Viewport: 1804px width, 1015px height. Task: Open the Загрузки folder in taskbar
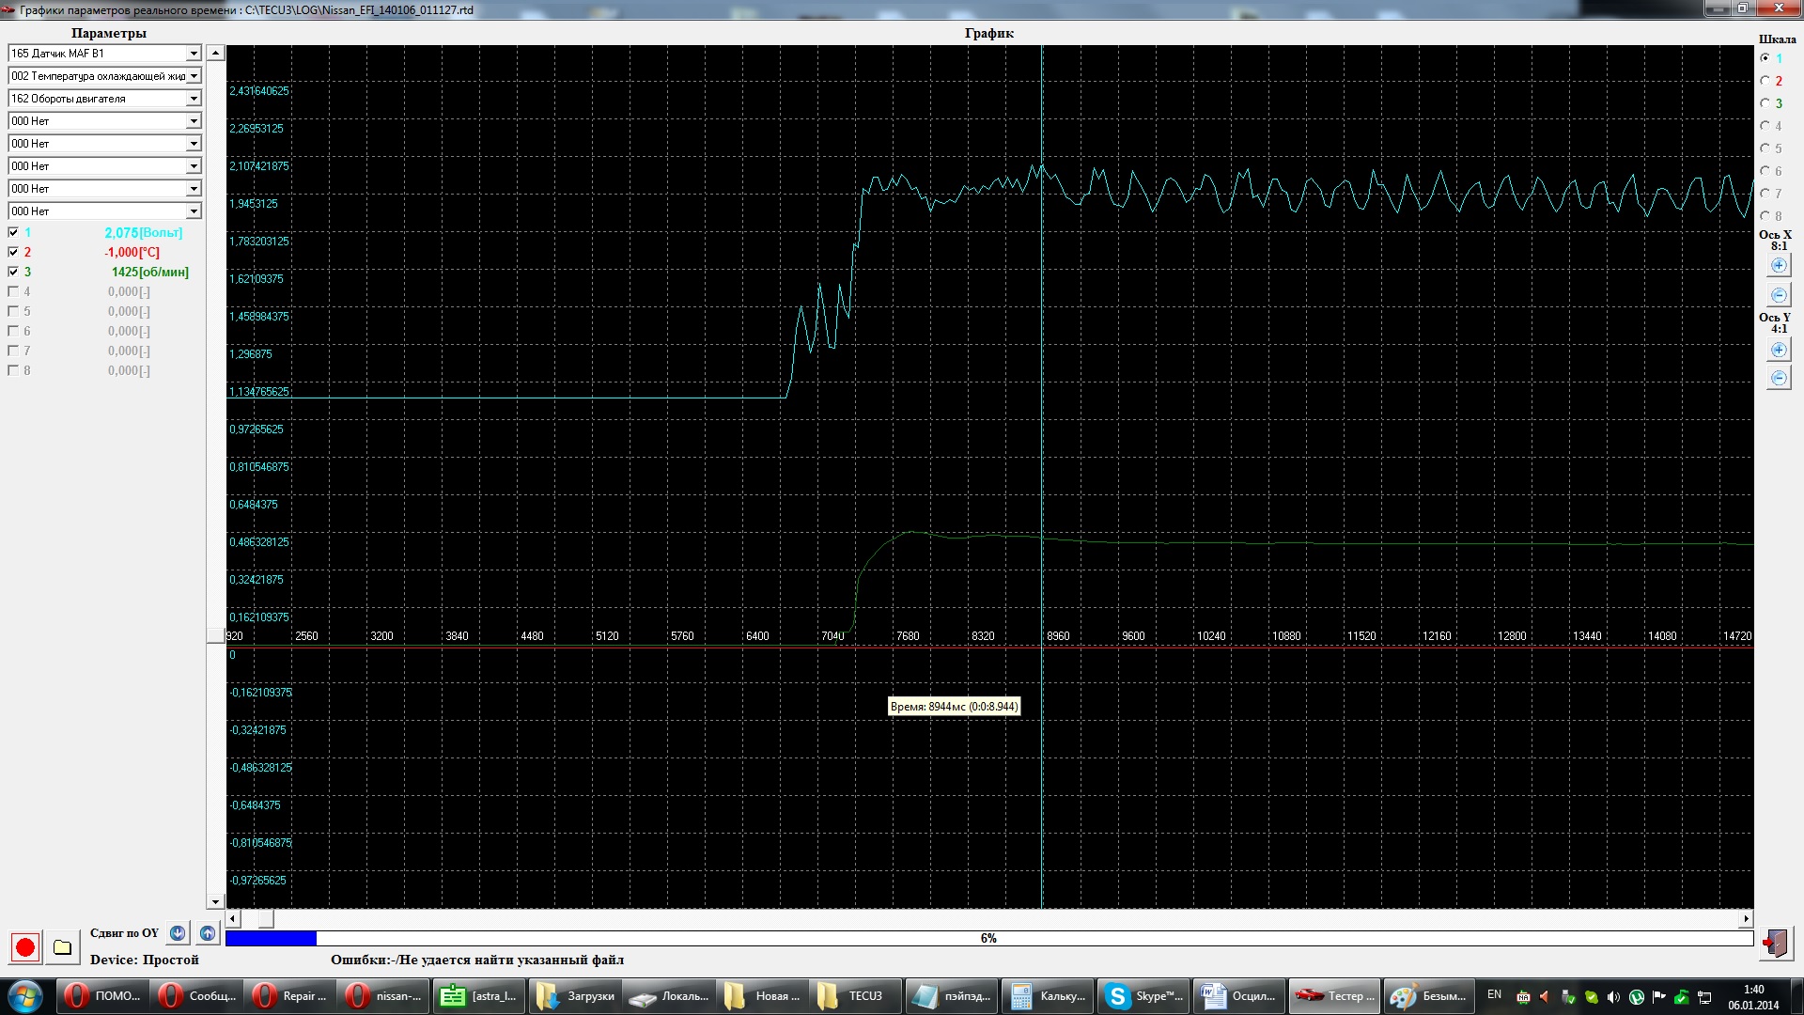pyautogui.click(x=575, y=996)
